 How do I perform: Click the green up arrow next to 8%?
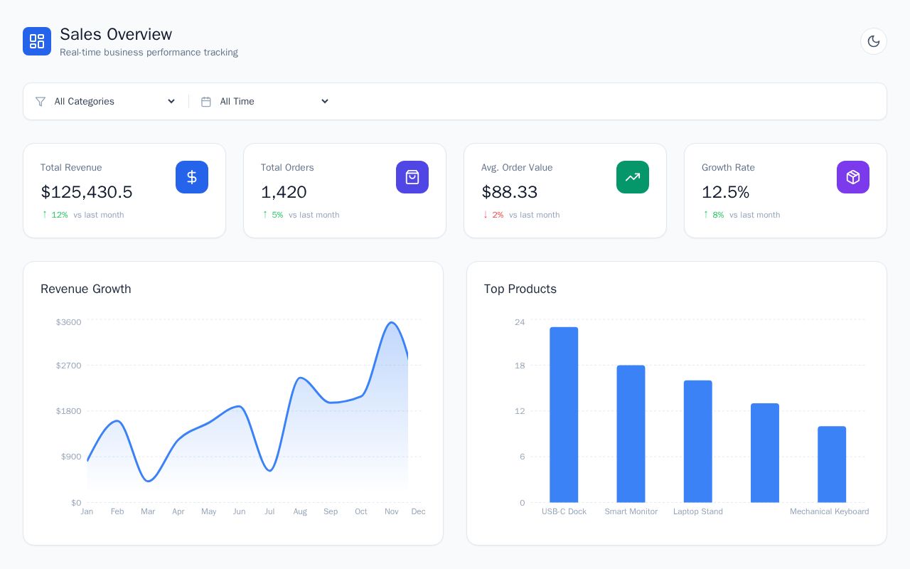706,214
